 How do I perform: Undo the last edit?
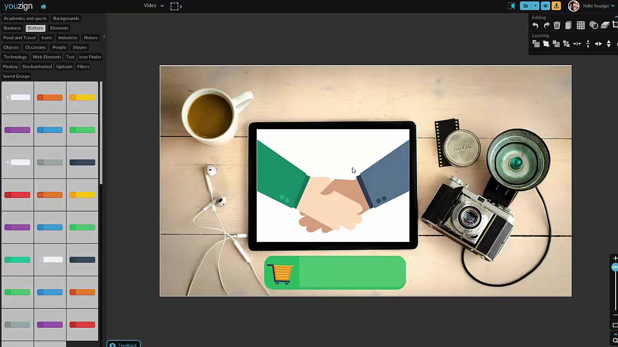click(535, 26)
